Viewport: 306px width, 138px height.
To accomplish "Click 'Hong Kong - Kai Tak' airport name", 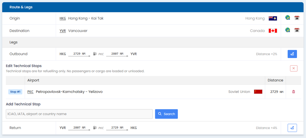I will [x=86, y=19].
